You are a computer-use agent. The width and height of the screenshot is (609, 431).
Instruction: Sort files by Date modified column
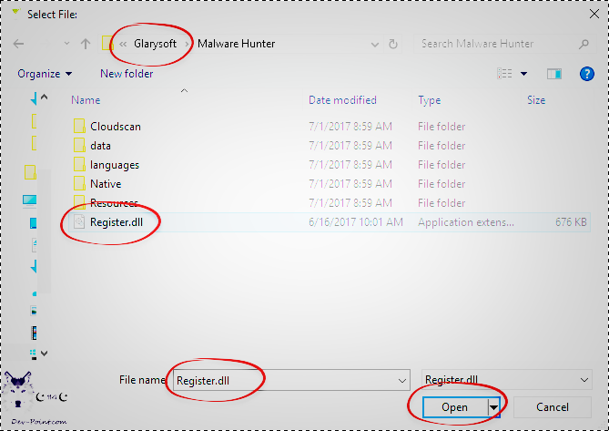(341, 100)
